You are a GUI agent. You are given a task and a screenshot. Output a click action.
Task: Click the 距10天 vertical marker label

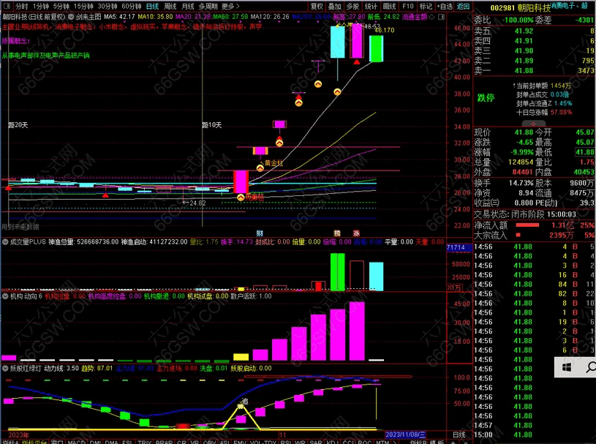tap(212, 125)
